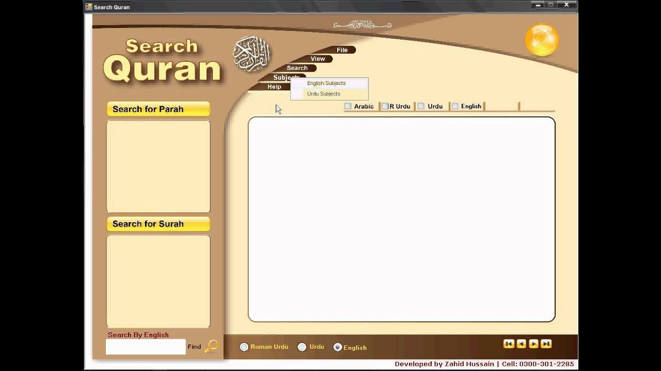This screenshot has height=371, width=661.
Task: Open the Search menu
Action: 297,68
